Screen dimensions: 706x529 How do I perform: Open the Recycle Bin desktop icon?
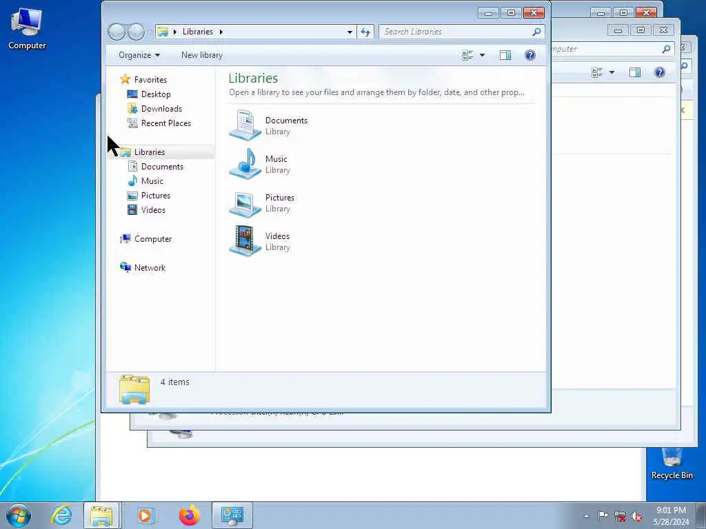click(672, 464)
